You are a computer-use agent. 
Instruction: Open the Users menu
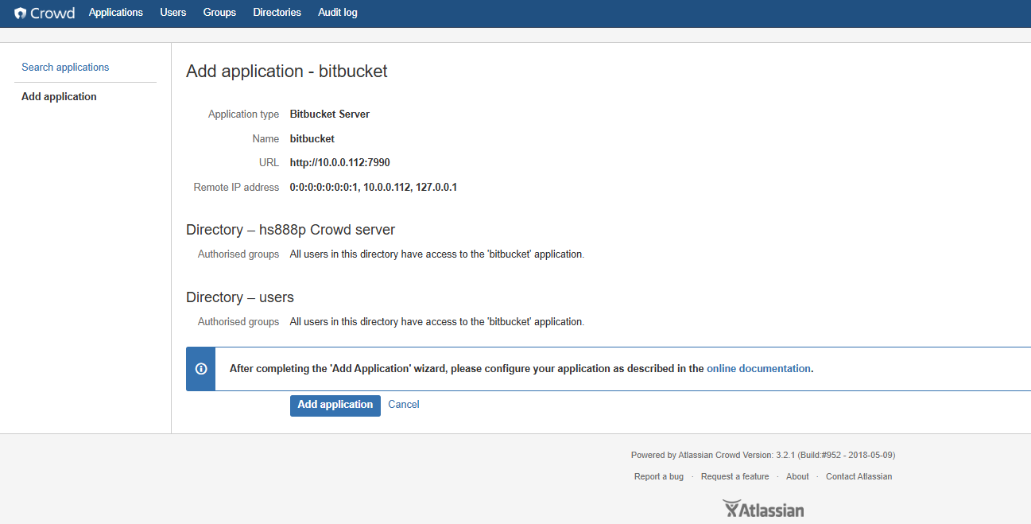point(173,13)
